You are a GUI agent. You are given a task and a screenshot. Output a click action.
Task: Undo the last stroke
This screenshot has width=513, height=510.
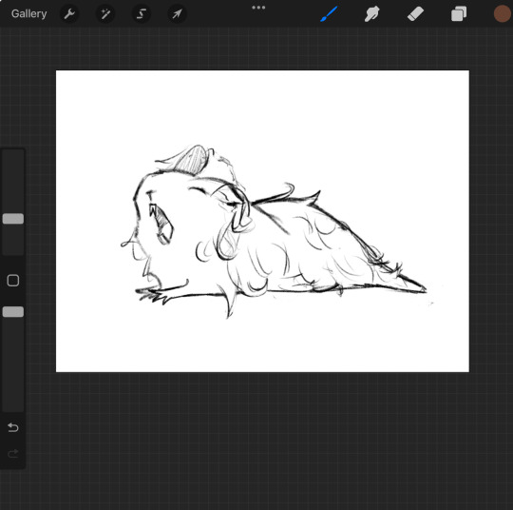pyautogui.click(x=13, y=427)
